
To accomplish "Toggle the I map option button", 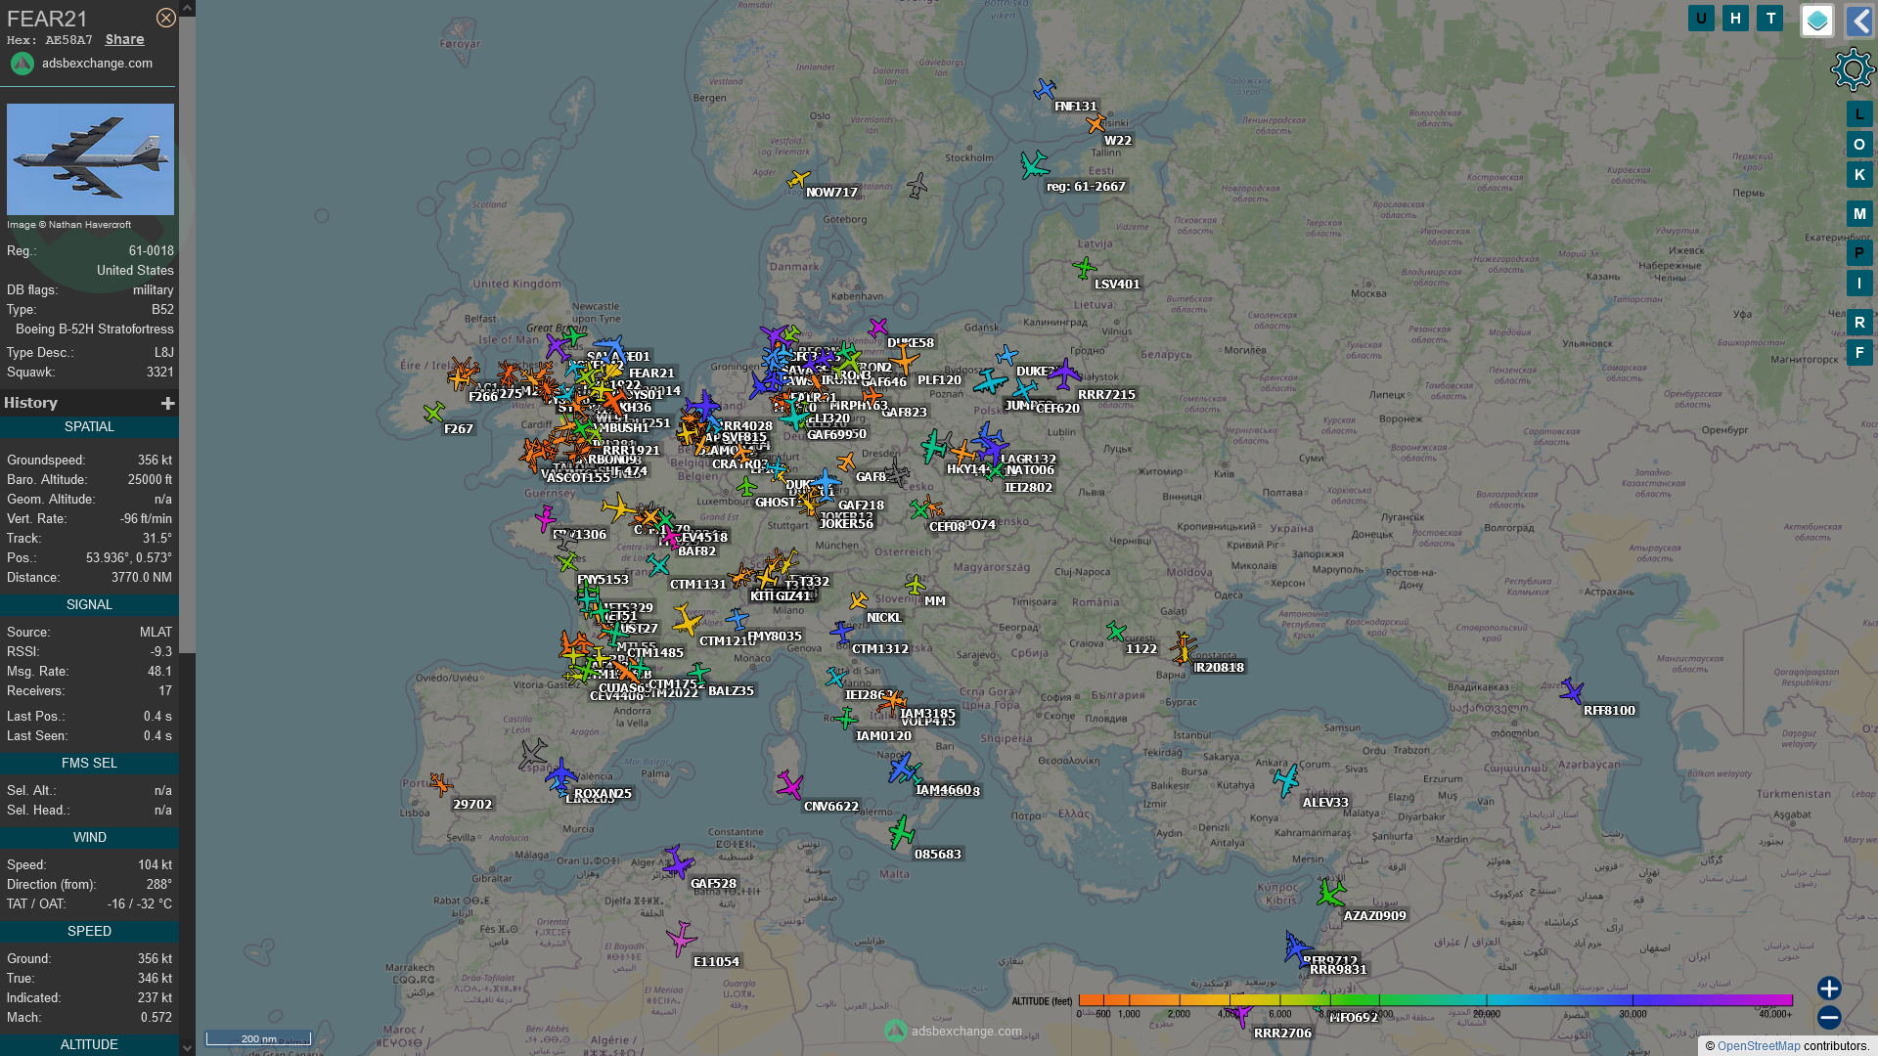I will [x=1859, y=283].
